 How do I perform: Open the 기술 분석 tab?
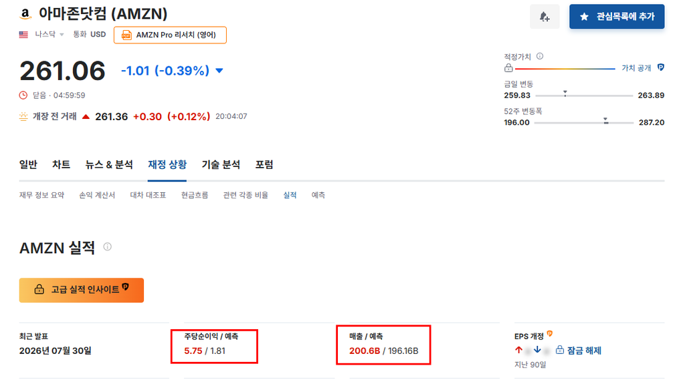[x=221, y=164]
